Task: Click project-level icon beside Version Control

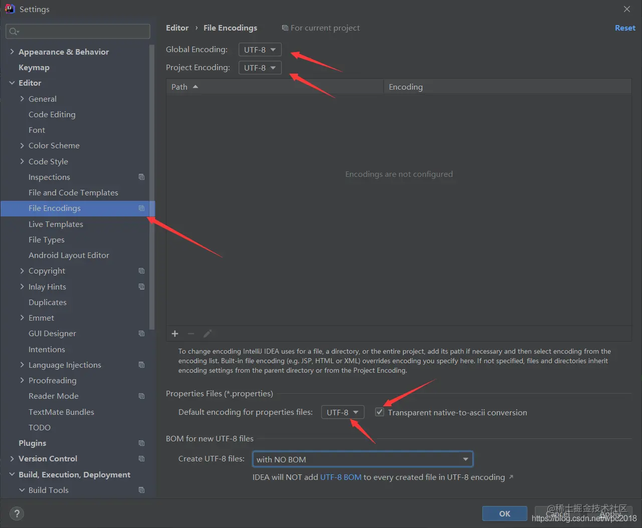Action: pos(141,458)
